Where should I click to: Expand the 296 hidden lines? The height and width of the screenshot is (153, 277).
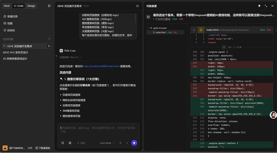pos(224,47)
